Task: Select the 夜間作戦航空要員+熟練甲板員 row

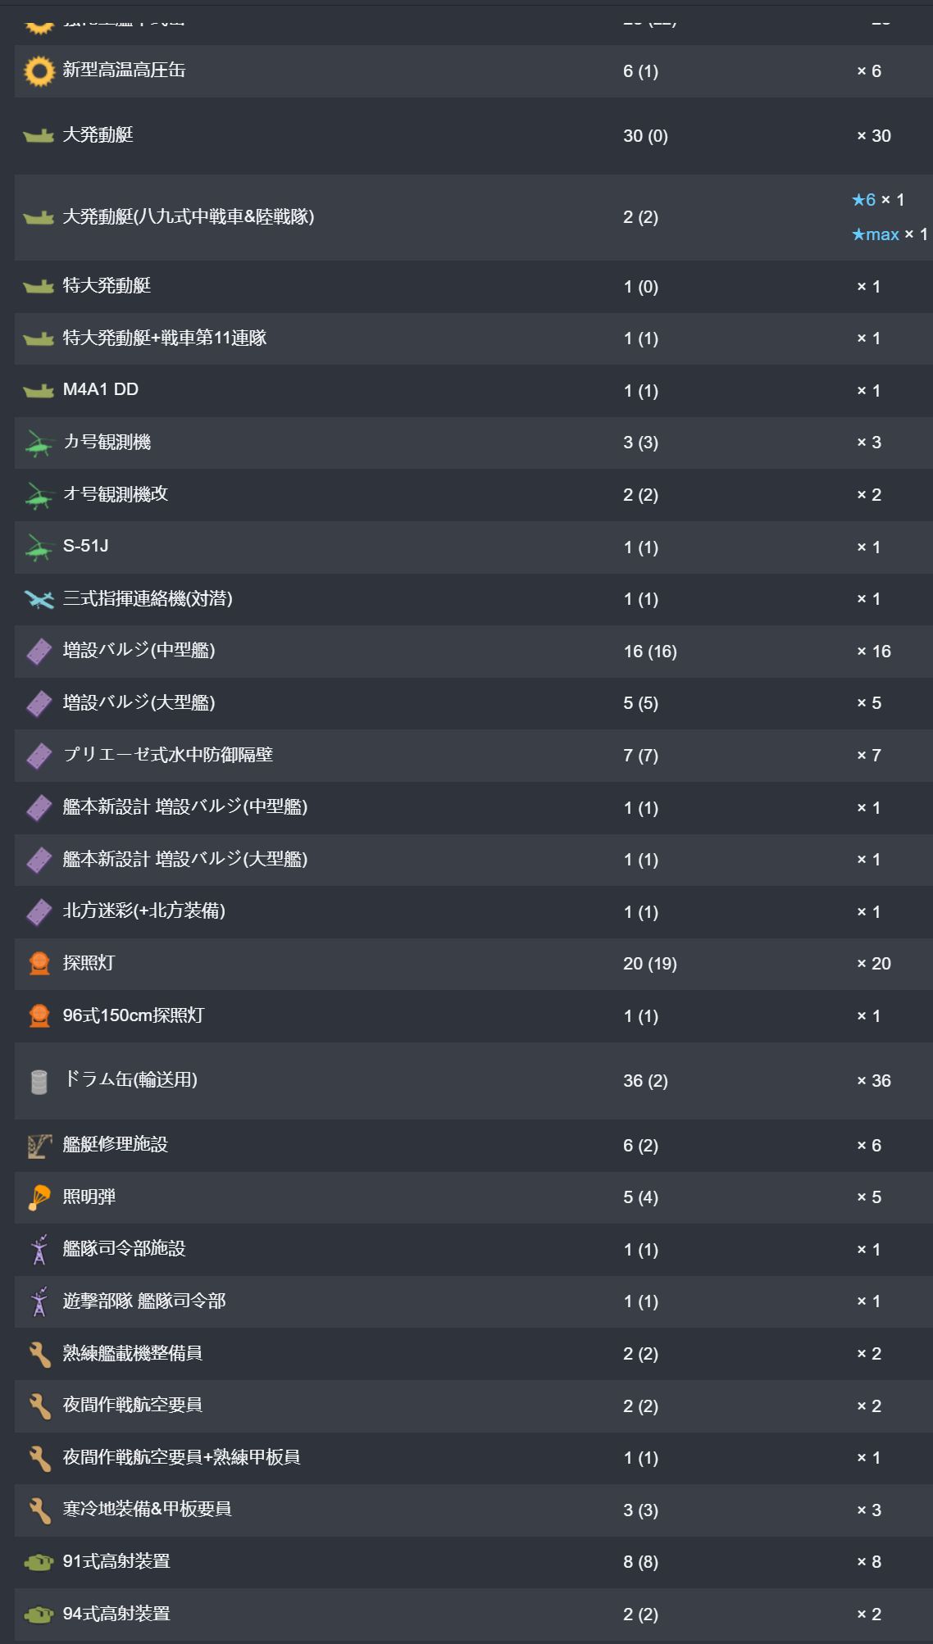Action: pos(472,1458)
